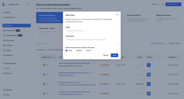Click the search notices magnifier icon

pos(38,43)
